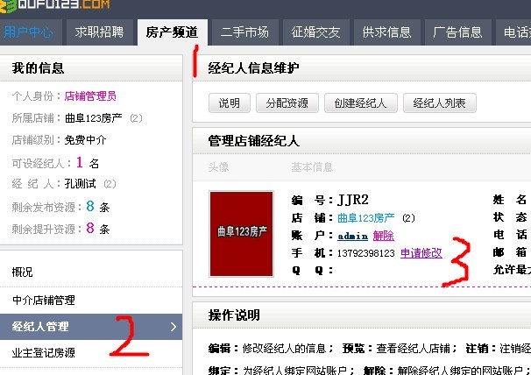Open 业主登记房源 in the sidebar

click(x=44, y=353)
